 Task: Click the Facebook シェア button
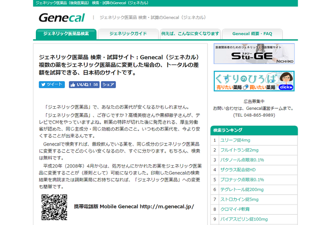(x=108, y=85)
